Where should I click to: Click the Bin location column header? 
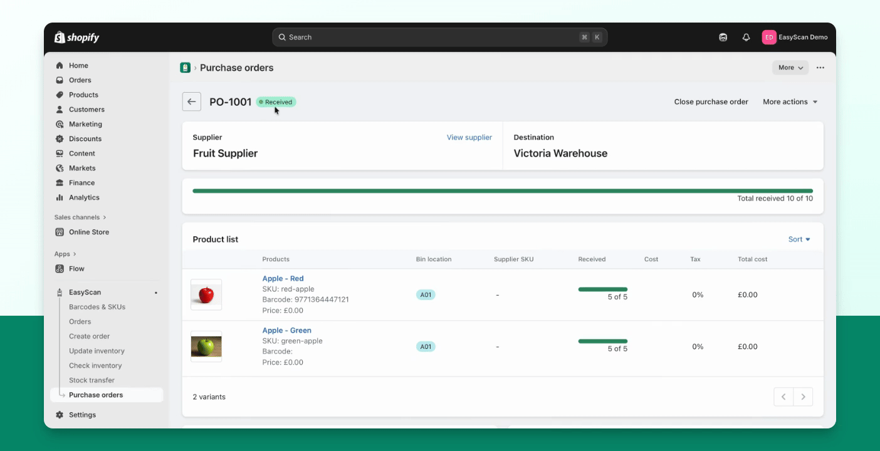pyautogui.click(x=434, y=259)
